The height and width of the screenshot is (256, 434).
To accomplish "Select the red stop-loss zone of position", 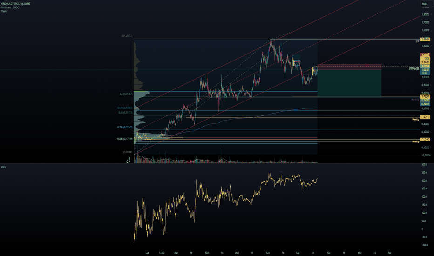I will [349, 67].
